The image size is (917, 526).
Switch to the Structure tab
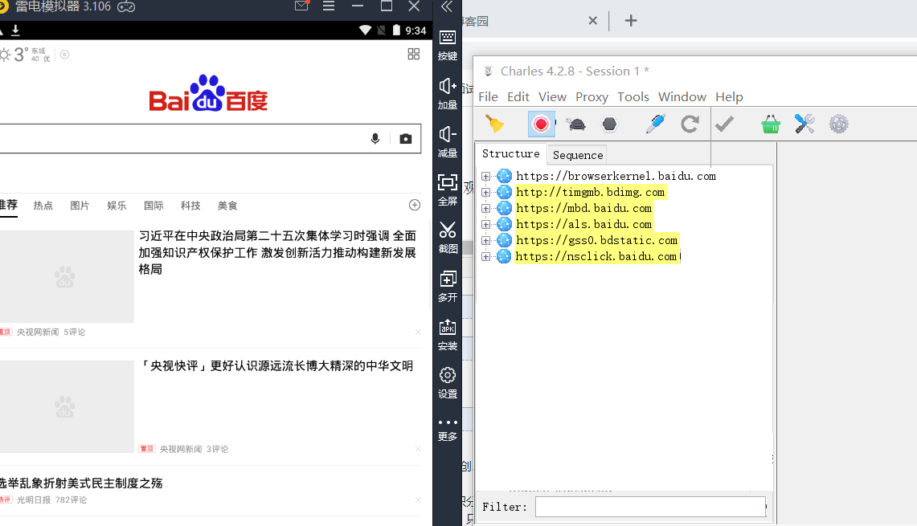[x=510, y=153]
